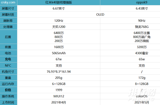Select the oppok9 slash in 价格 row

pyautogui.click(x=142, y=90)
